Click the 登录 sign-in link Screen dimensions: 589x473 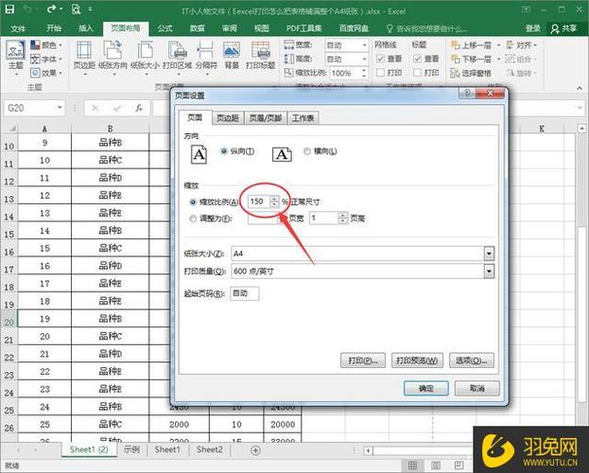pyautogui.click(x=532, y=28)
